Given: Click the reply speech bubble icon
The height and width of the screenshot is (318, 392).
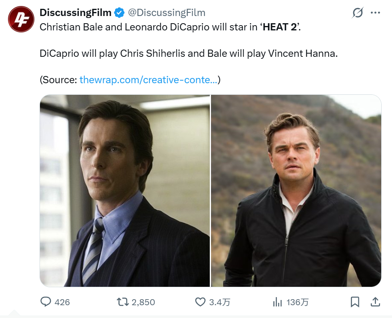Looking at the screenshot, I should (46, 302).
